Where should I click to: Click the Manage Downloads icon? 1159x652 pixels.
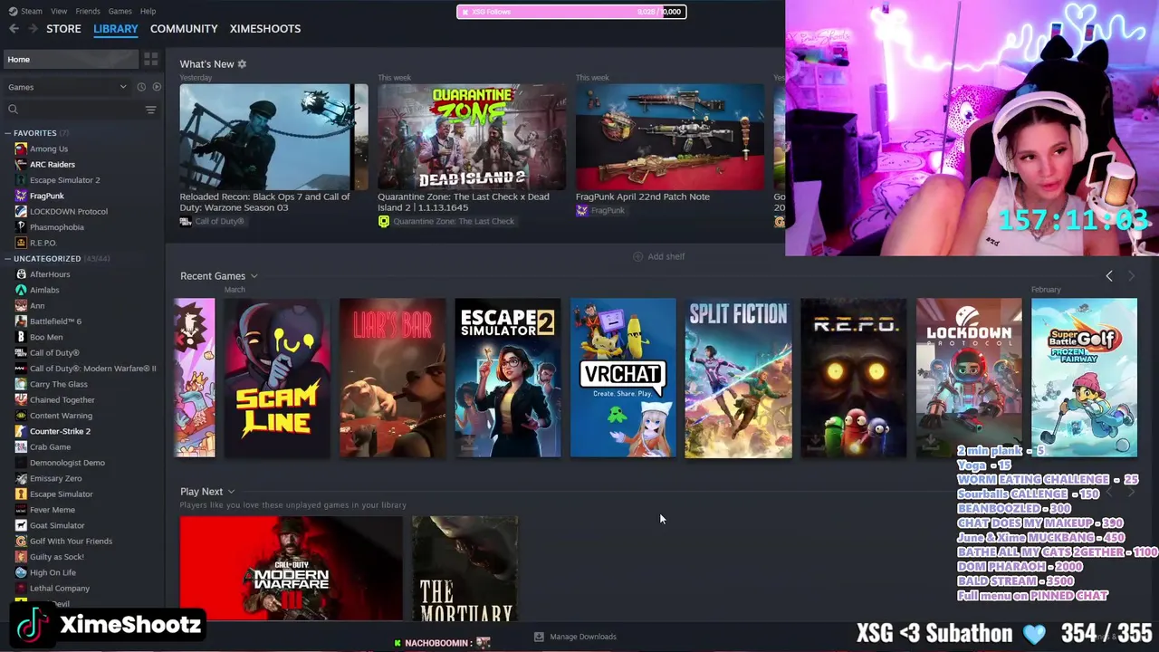539,637
